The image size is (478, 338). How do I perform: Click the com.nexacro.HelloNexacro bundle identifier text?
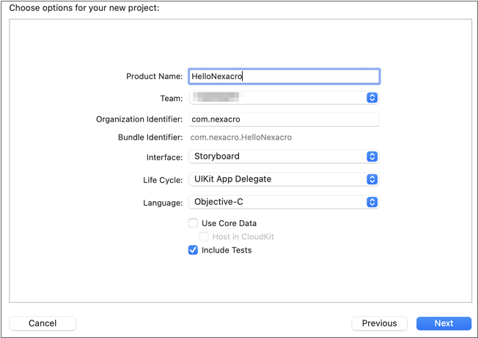(241, 138)
